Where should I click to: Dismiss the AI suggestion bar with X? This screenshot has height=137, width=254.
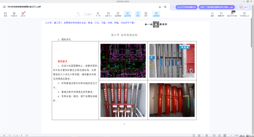tap(173, 7)
